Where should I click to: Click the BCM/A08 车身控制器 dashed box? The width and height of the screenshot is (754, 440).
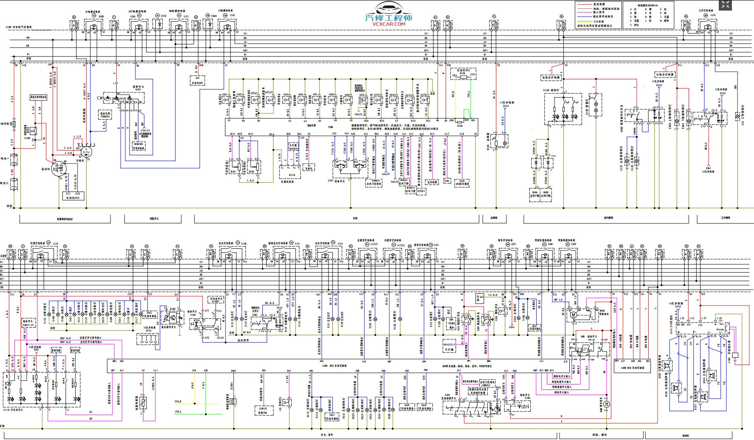tap(138, 146)
